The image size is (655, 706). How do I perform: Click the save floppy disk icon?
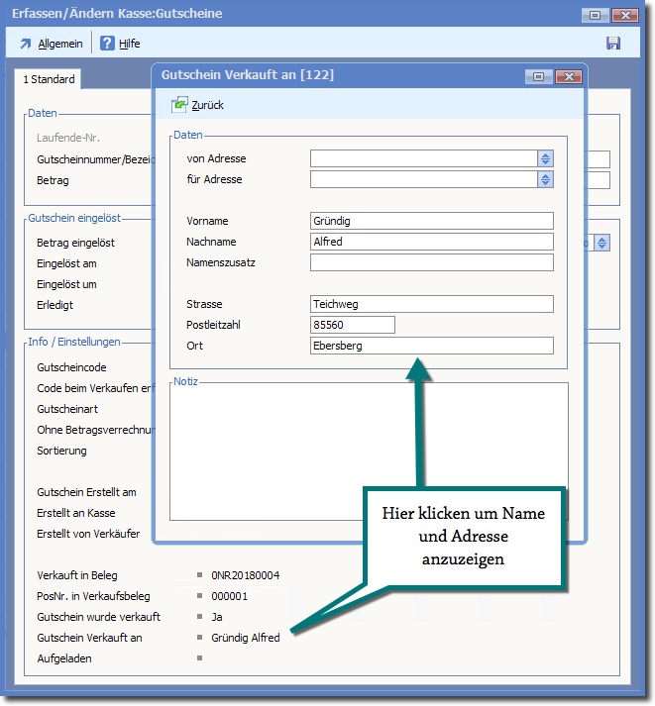click(x=613, y=44)
